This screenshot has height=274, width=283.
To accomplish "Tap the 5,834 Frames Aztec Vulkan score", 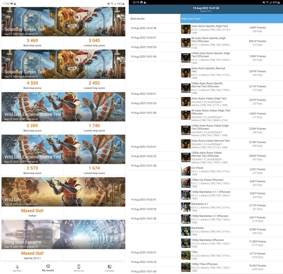I will pyautogui.click(x=257, y=156).
